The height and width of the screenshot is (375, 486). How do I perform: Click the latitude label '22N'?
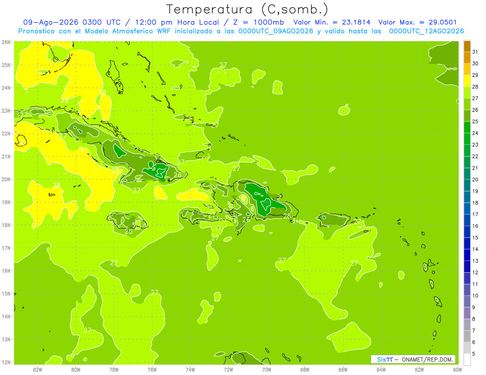coord(6,133)
